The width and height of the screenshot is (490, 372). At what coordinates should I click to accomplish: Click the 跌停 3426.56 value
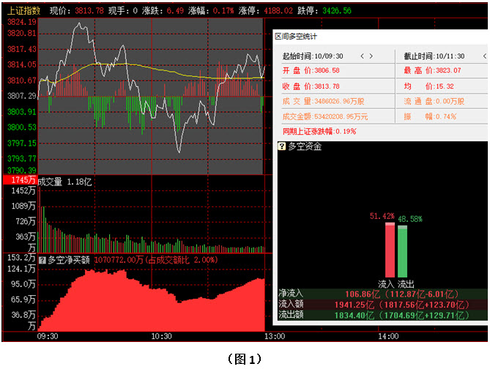(337, 11)
